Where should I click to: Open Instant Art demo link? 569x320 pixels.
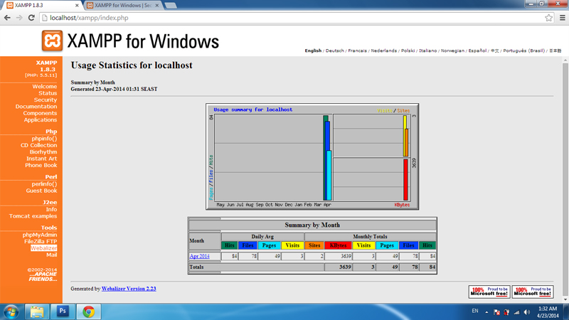(42, 159)
